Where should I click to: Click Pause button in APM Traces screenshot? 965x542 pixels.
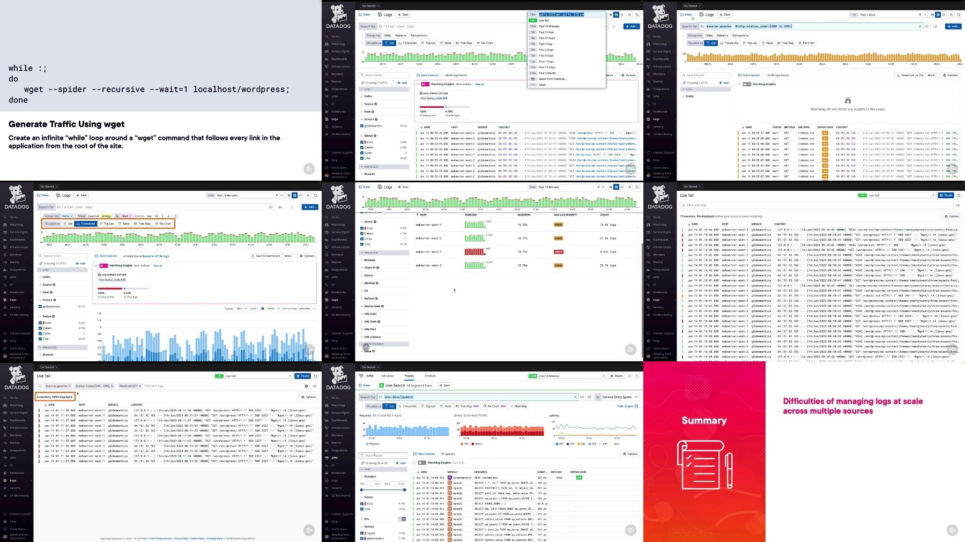pyautogui.click(x=617, y=376)
